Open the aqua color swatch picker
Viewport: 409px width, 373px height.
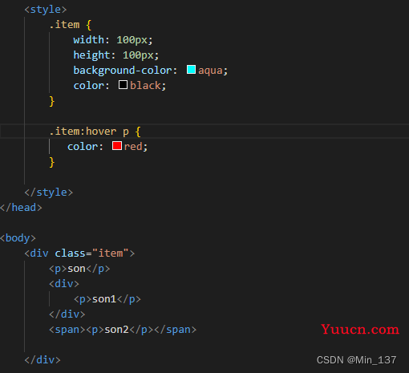(191, 70)
